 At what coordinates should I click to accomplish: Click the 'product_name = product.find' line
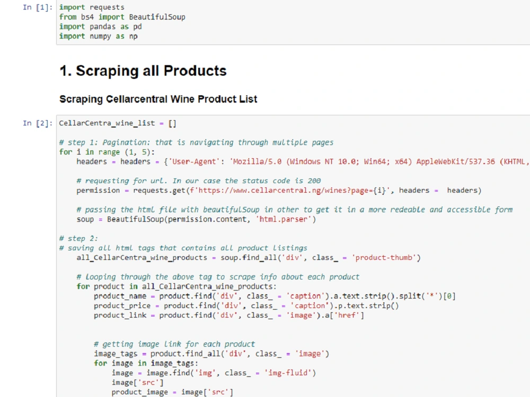(x=275, y=296)
